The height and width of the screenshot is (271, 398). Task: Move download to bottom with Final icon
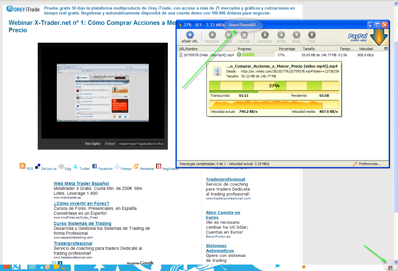click(x=311, y=35)
